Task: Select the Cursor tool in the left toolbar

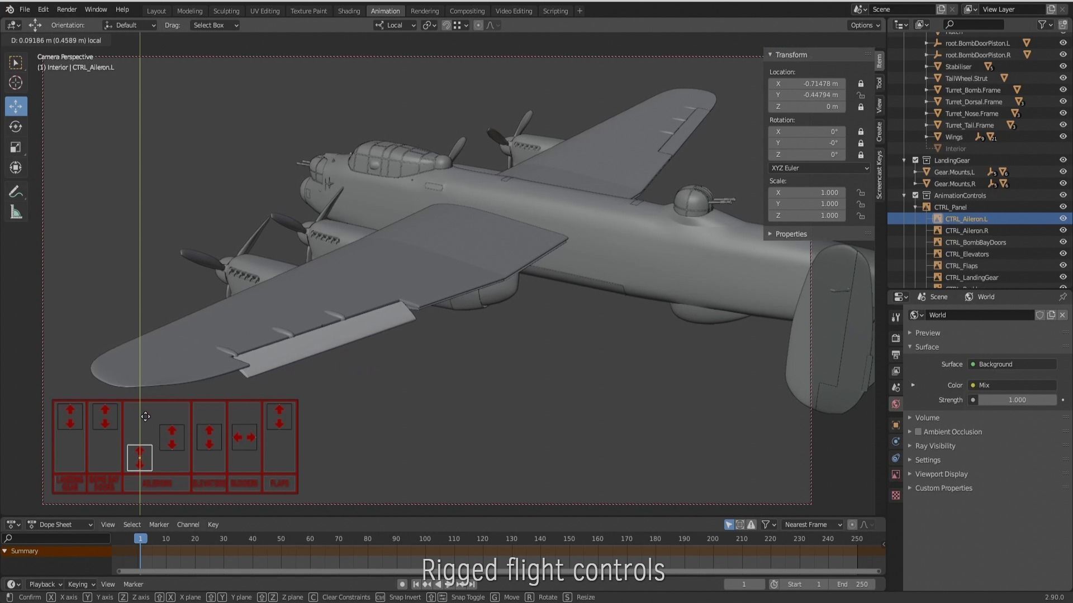Action: pyautogui.click(x=16, y=83)
